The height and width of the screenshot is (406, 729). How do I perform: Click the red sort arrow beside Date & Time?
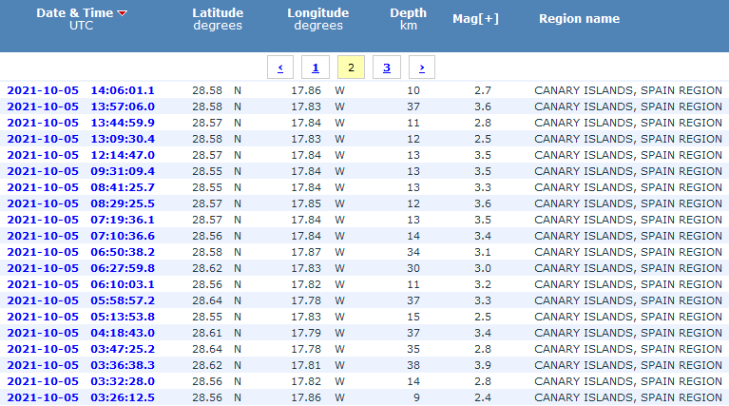pyautogui.click(x=123, y=13)
